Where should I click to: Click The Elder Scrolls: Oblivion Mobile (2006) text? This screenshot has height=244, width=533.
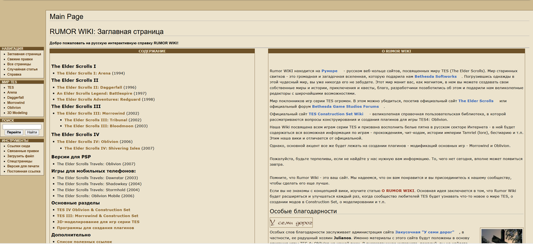pyautogui.click(x=95, y=196)
